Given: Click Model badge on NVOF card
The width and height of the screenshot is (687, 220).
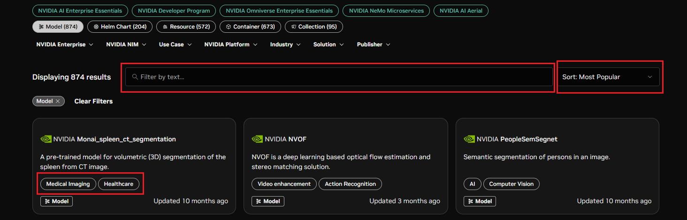Looking at the screenshot, I should (268, 201).
